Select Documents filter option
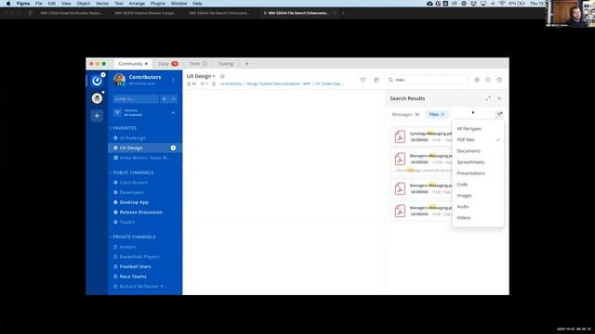The height and width of the screenshot is (334, 595). (478, 151)
